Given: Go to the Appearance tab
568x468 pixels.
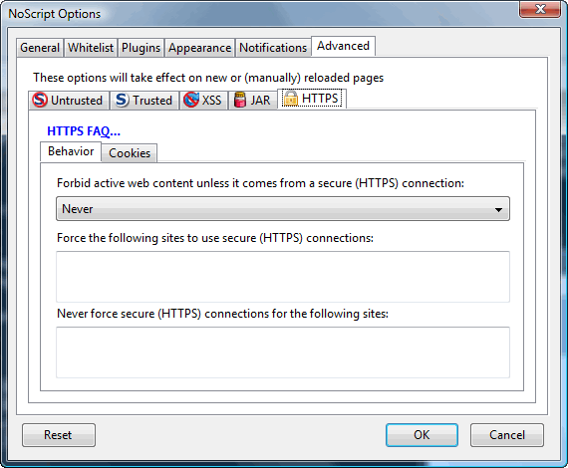Looking at the screenshot, I should (x=199, y=48).
